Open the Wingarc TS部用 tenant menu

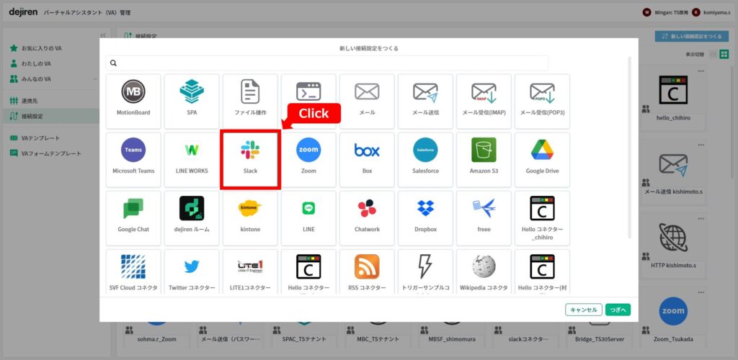click(x=665, y=13)
